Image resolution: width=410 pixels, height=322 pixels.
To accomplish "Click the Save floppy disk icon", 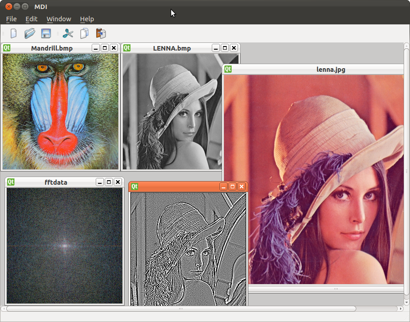I will tap(46, 33).
